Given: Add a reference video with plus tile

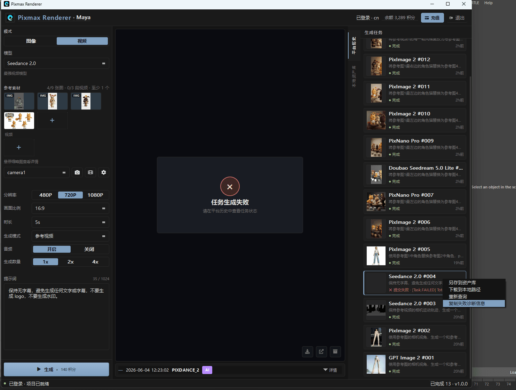Looking at the screenshot, I should pos(19,147).
